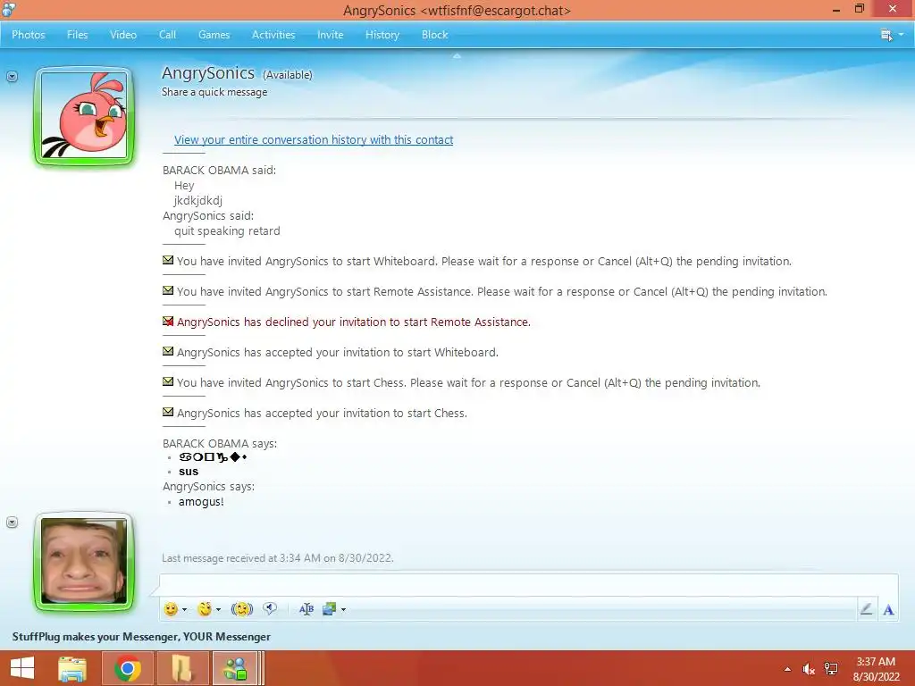Click the network tray icon
915x686 pixels.
tap(831, 669)
